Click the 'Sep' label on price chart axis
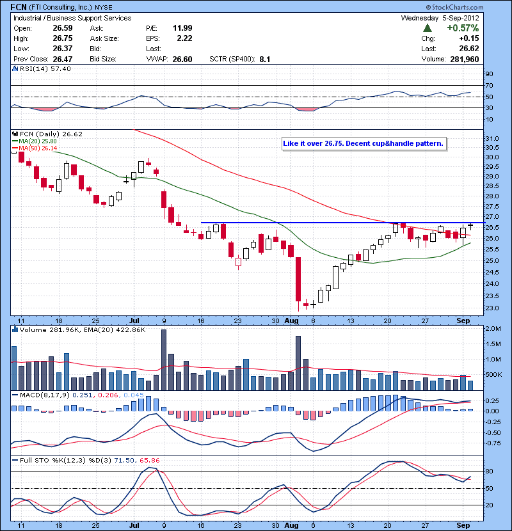The width and height of the screenshot is (512, 531). click(463, 321)
